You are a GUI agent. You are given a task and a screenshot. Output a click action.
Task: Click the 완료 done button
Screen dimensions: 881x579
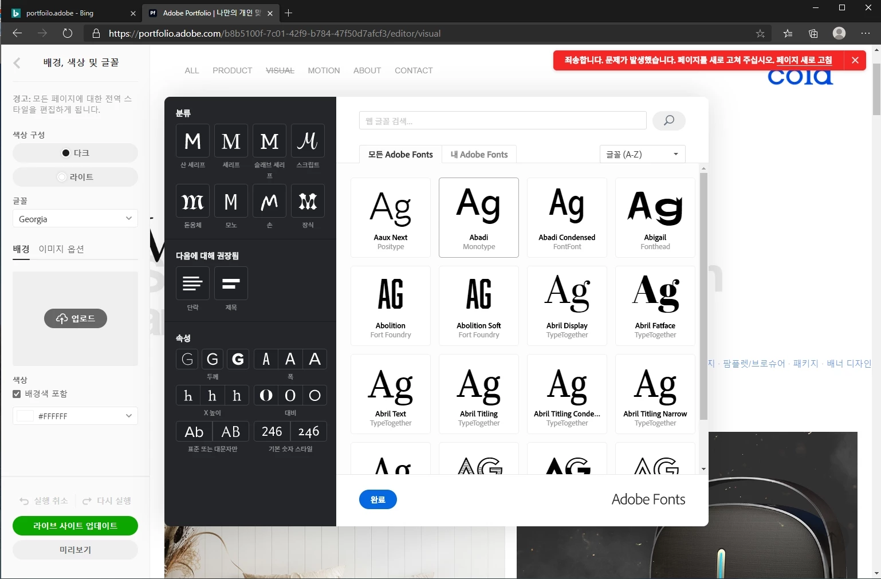(377, 499)
